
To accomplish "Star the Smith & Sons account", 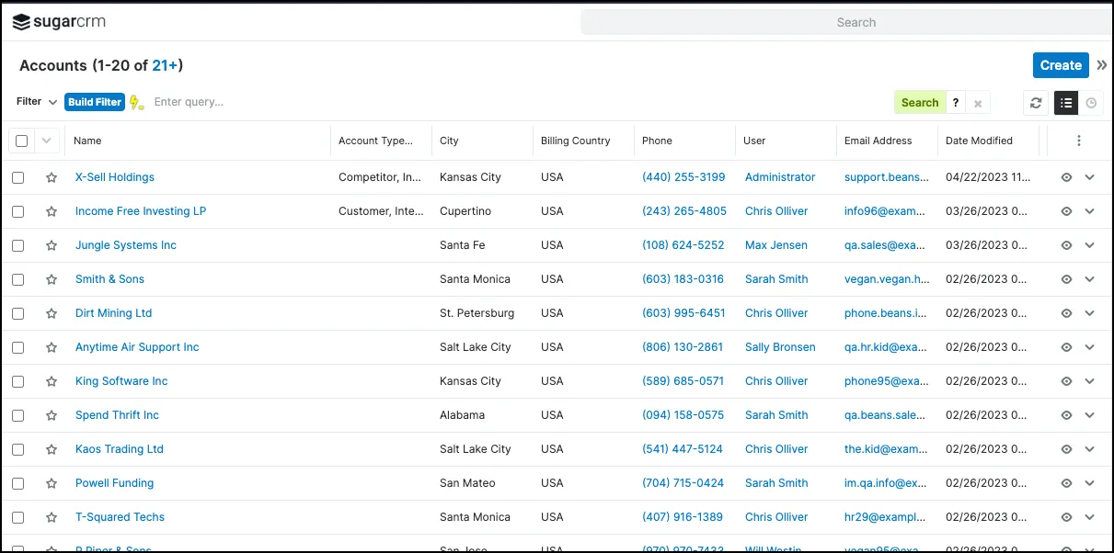I will pos(52,279).
